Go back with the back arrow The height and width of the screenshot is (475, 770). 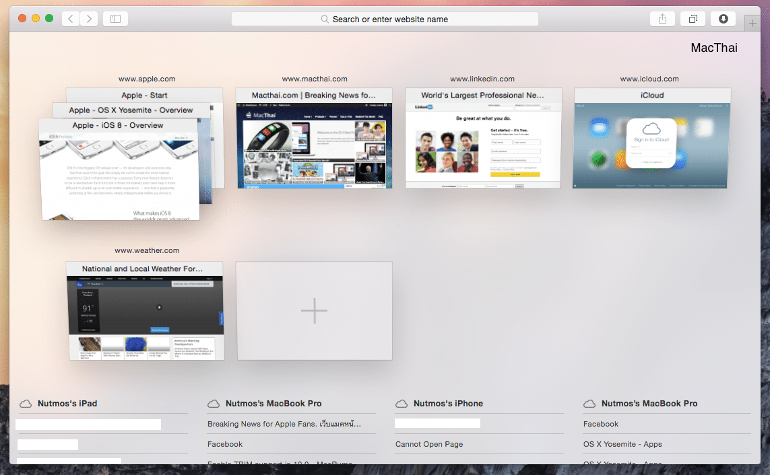[71, 19]
